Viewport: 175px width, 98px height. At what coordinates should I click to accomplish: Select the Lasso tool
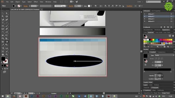point(7,16)
